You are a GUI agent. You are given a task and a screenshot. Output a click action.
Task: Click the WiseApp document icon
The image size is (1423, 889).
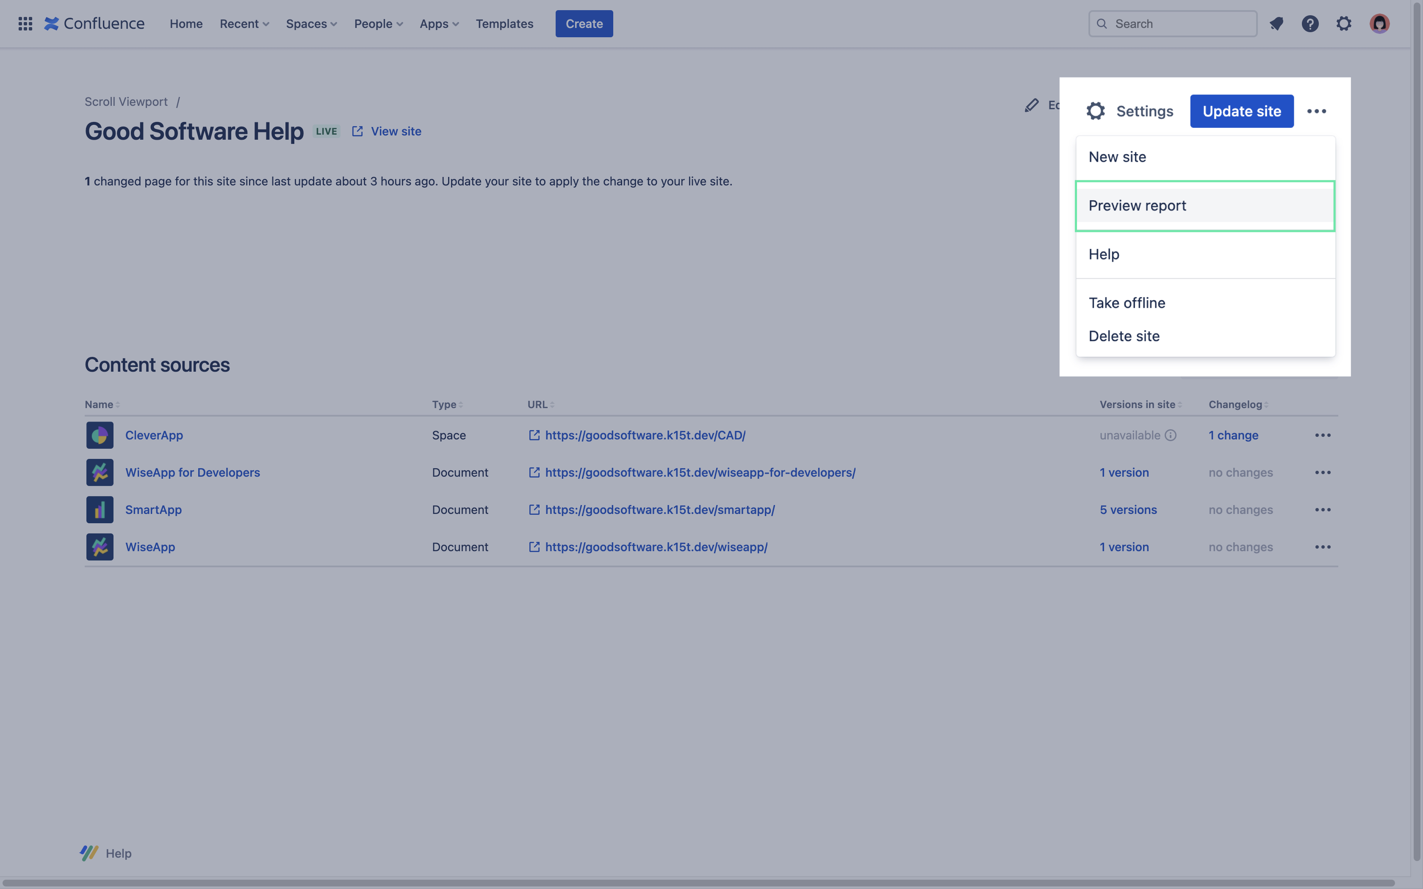100,546
